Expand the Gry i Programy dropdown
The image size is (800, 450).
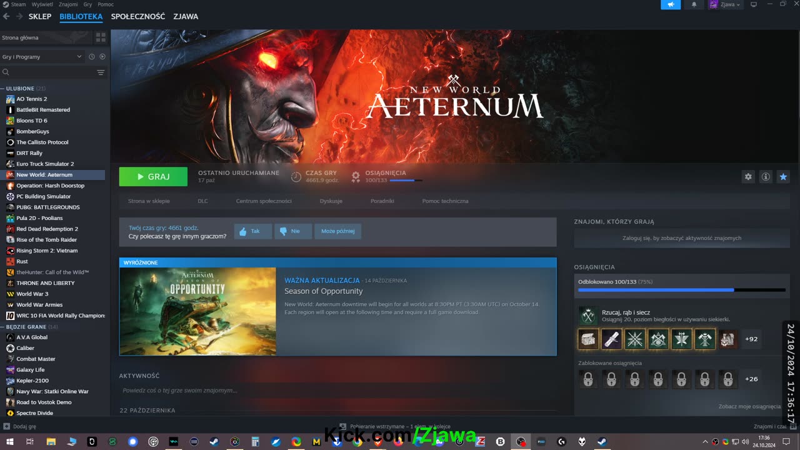42,57
